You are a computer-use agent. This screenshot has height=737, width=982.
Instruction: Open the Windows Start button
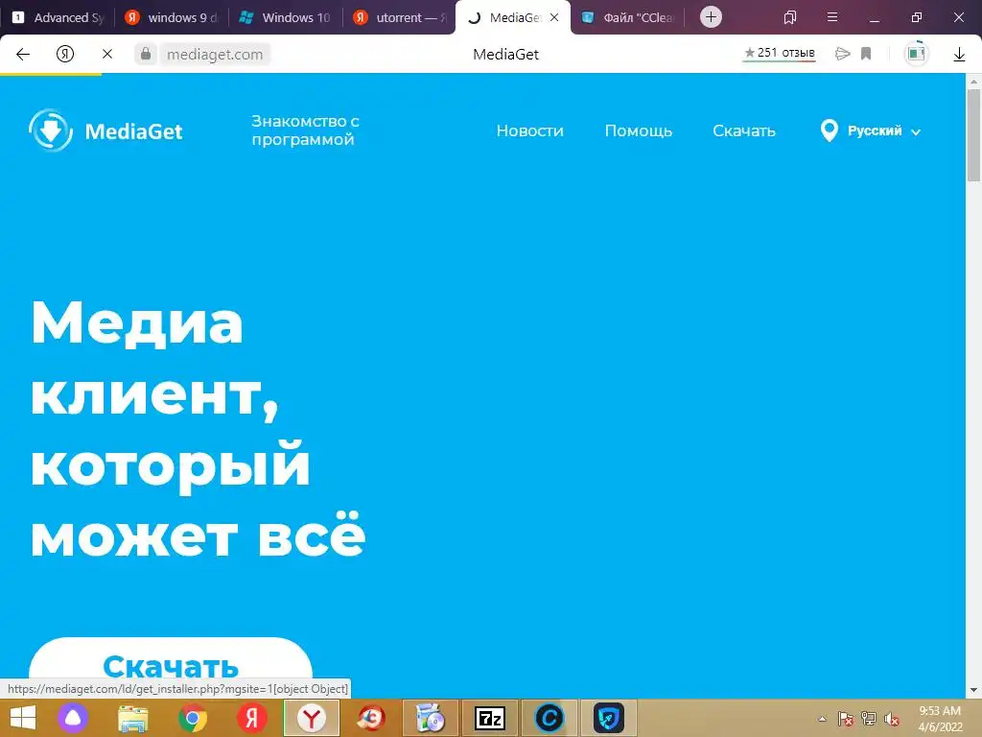23,718
